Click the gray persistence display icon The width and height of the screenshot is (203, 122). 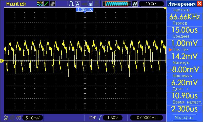click(53, 4)
